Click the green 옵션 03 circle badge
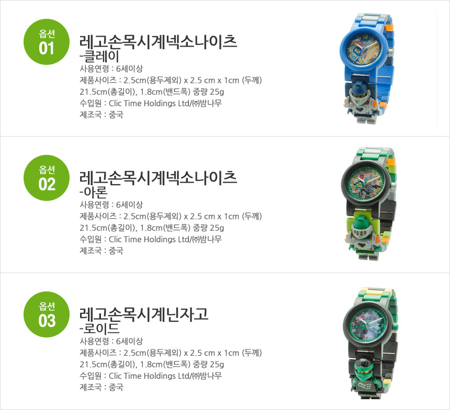This screenshot has height=417, width=450. [x=47, y=314]
